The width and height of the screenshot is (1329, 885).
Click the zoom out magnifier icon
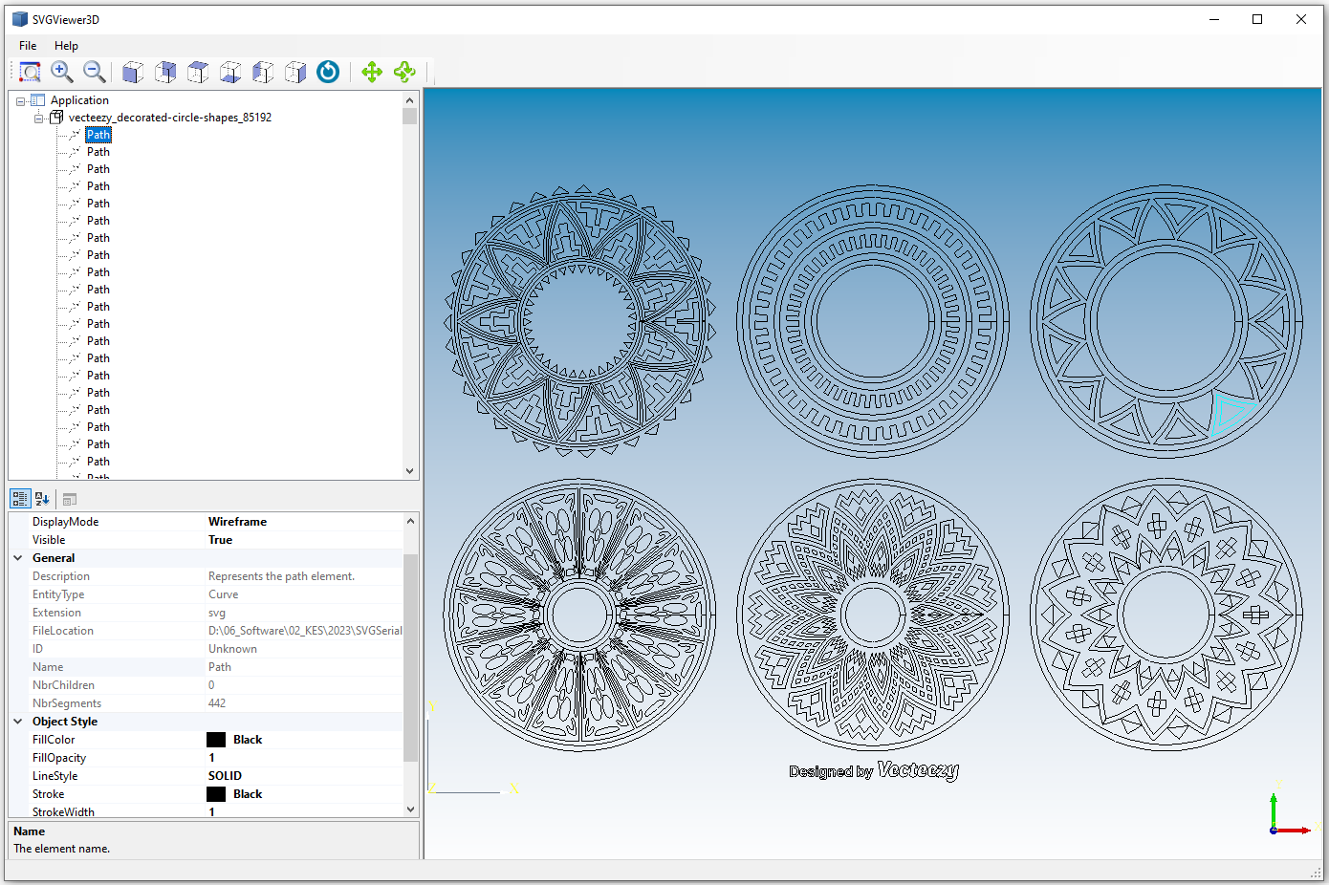(x=94, y=72)
